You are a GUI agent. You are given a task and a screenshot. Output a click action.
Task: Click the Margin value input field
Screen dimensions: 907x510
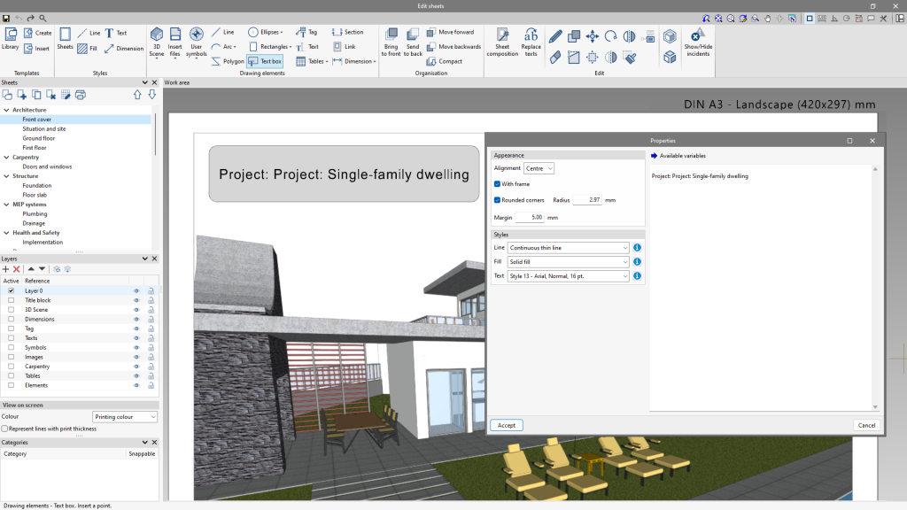[530, 217]
